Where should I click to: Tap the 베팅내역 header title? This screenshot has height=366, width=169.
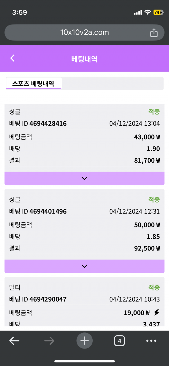tap(84, 59)
